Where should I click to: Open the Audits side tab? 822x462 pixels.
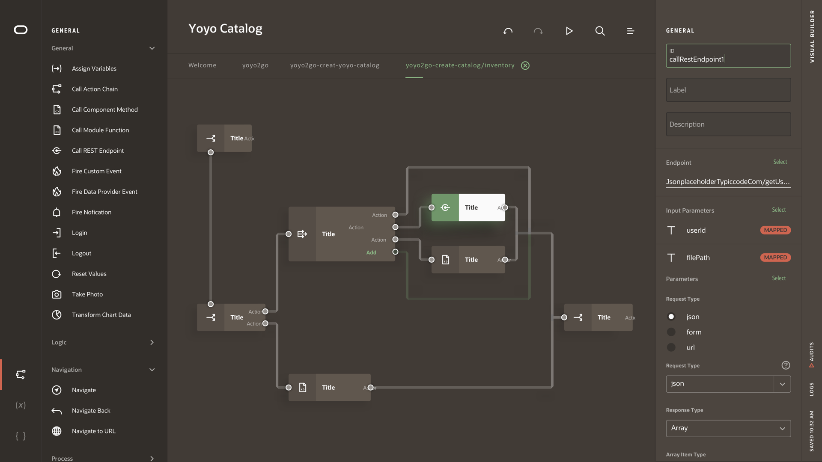[x=812, y=354]
